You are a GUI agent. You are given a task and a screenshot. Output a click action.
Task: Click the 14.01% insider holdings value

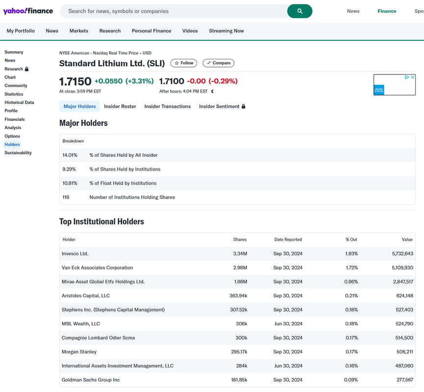point(70,155)
